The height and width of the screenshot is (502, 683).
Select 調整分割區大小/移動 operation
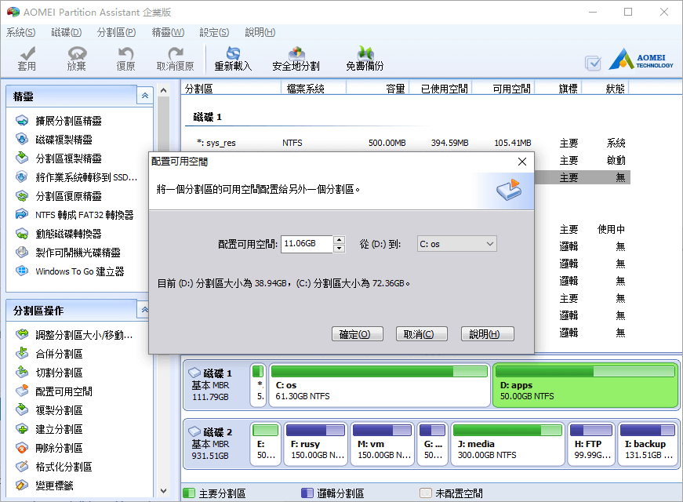tap(74, 335)
